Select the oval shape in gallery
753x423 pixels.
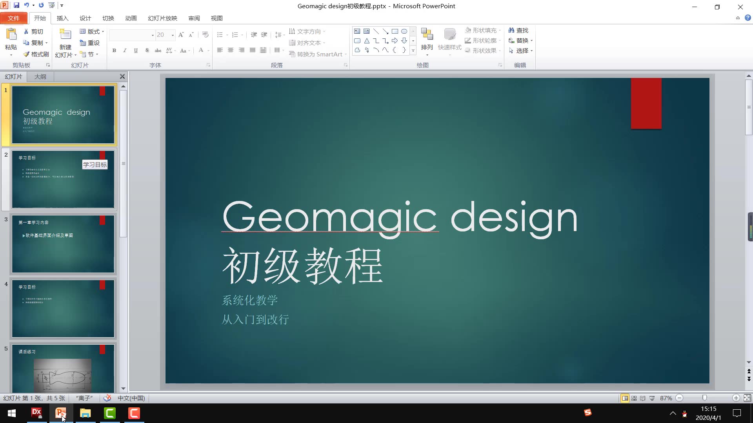pos(404,31)
